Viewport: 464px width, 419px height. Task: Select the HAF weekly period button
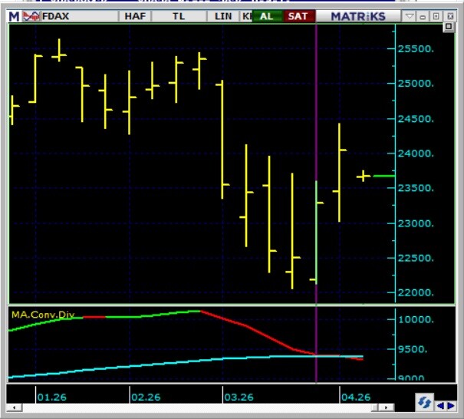135,15
